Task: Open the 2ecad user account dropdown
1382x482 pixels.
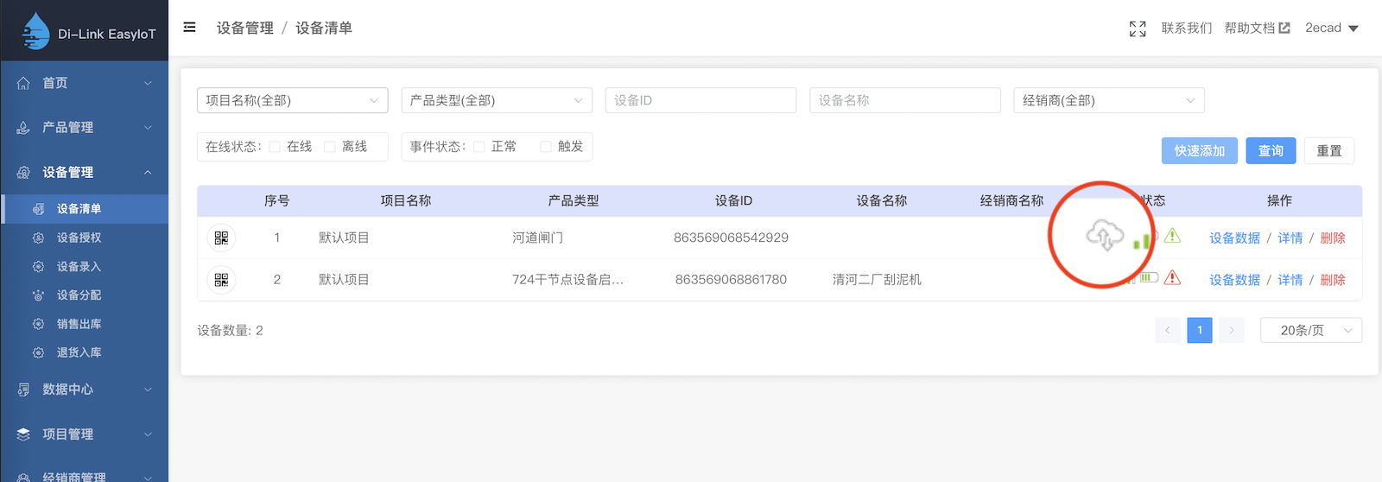Action: (1332, 28)
